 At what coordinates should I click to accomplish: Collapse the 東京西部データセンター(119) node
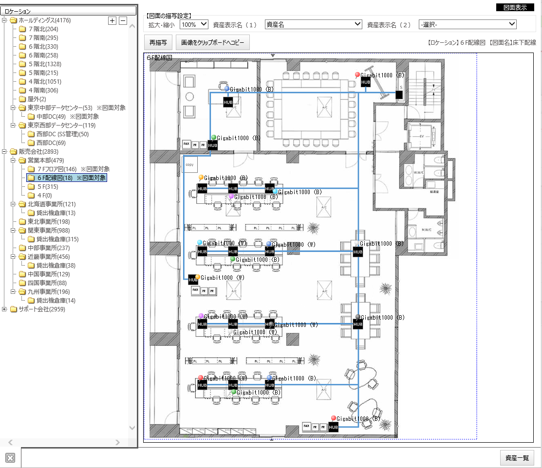pyautogui.click(x=14, y=126)
